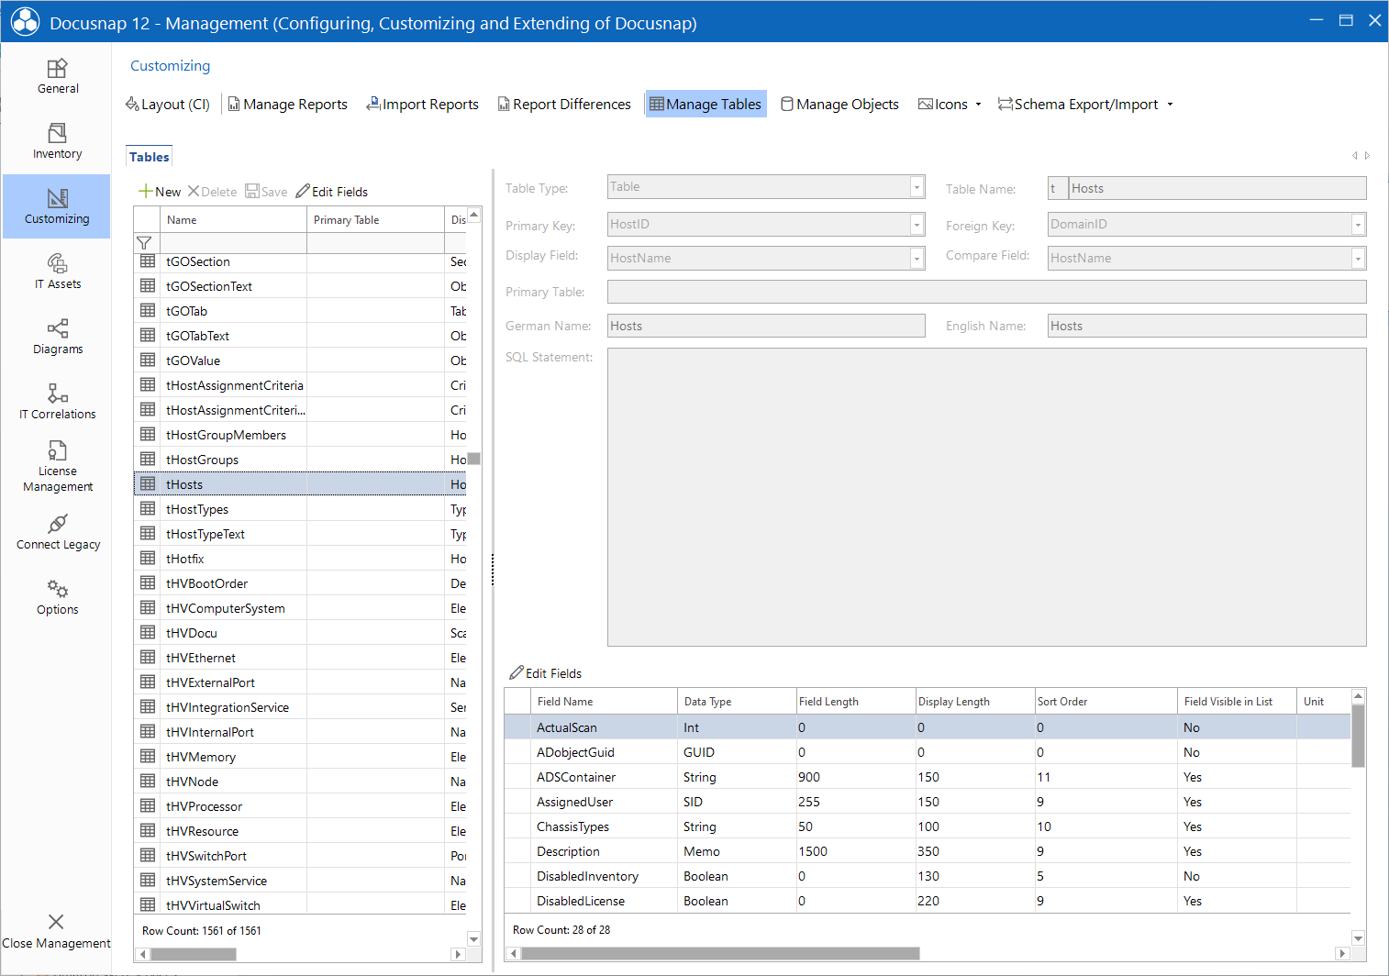Click the filter icon in tables list
The height and width of the screenshot is (976, 1389).
[x=144, y=243]
